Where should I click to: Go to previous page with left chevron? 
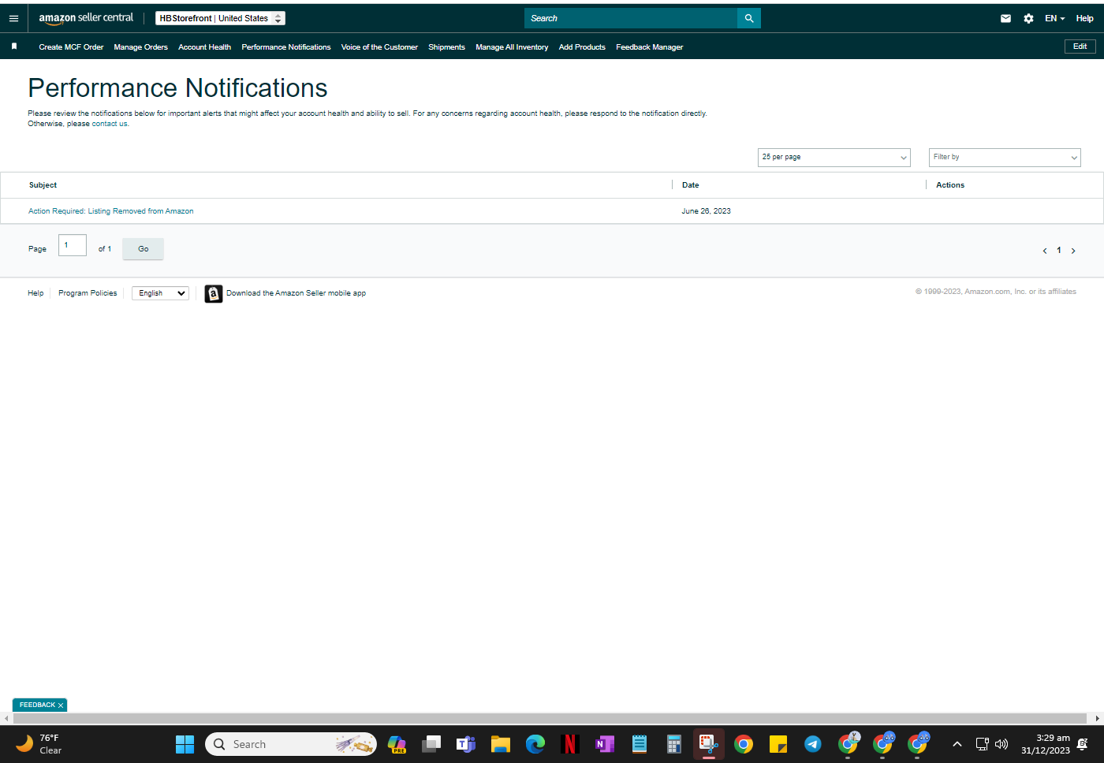click(1045, 251)
